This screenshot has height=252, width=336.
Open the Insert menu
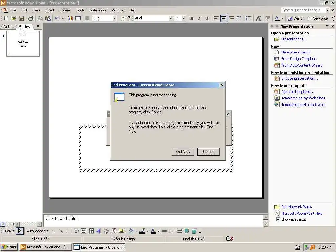coord(50,10)
